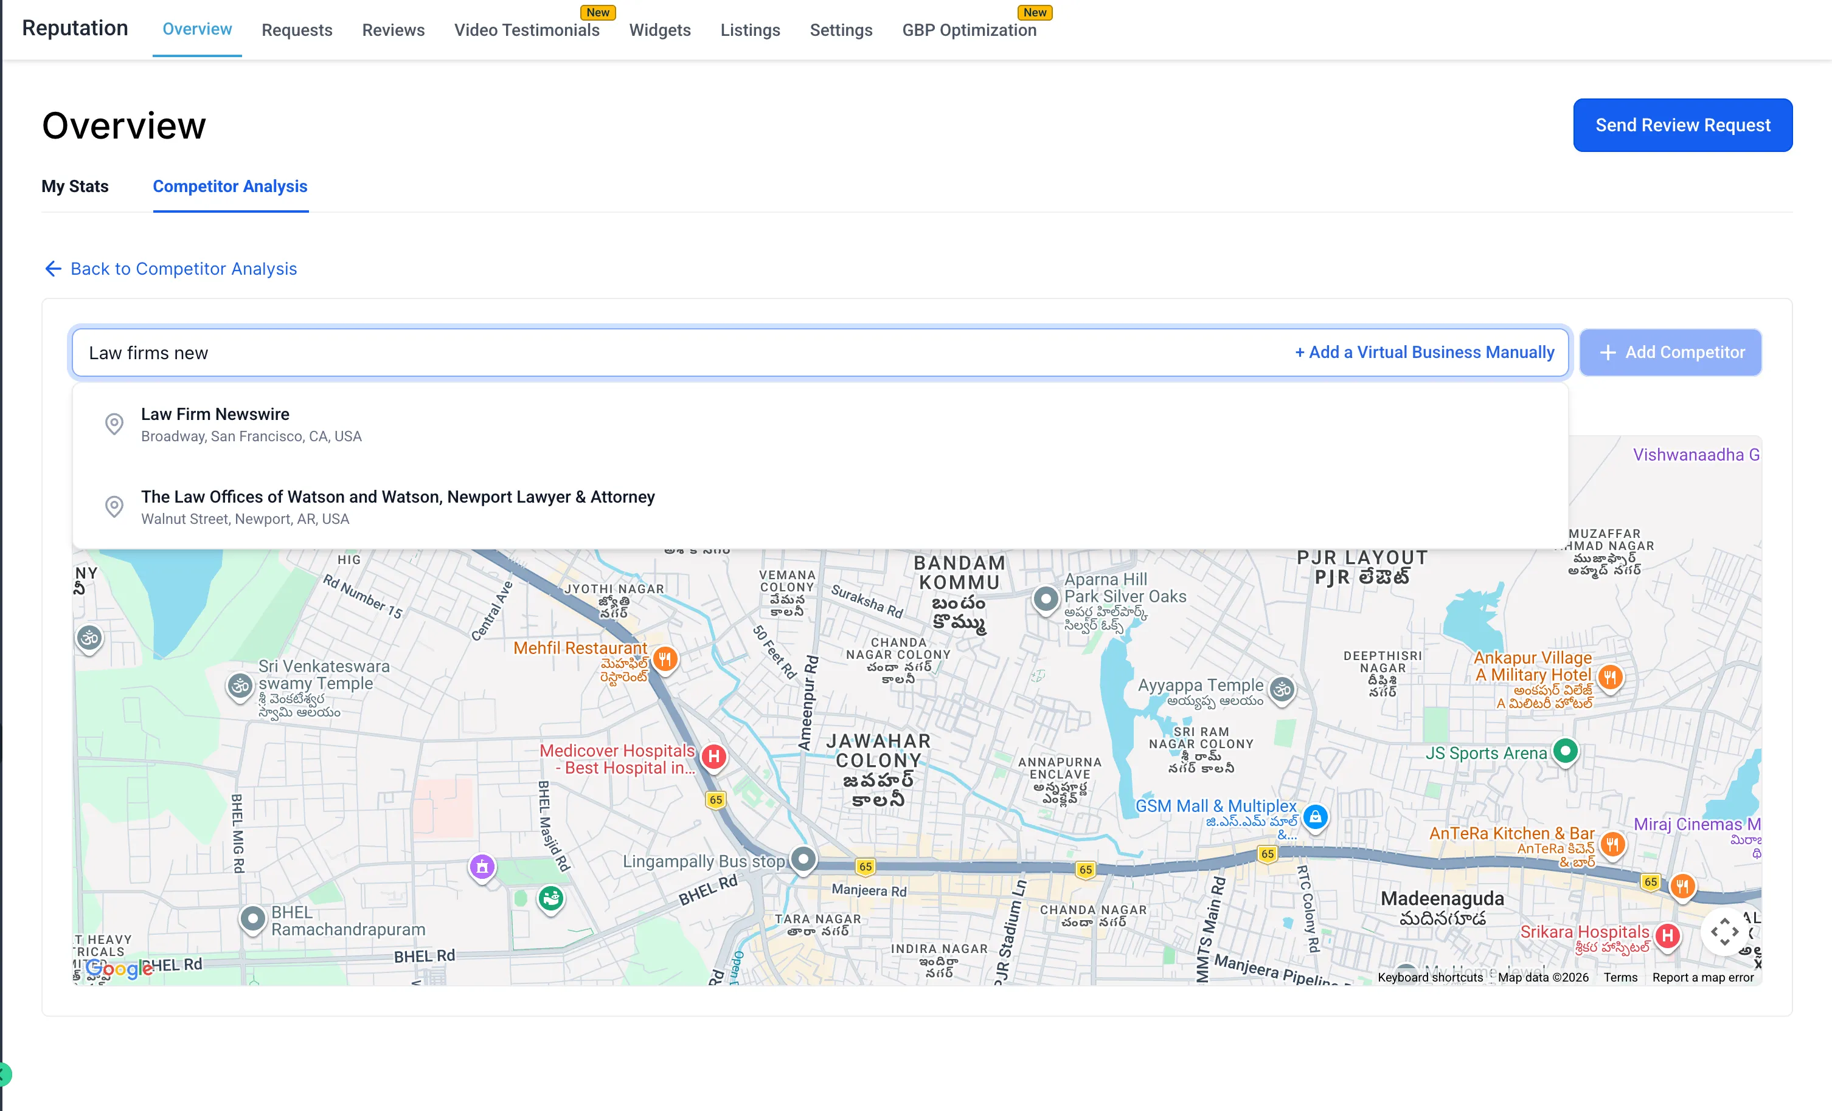1832x1111 pixels.
Task: Click the Report a map error link
Action: (x=1702, y=977)
